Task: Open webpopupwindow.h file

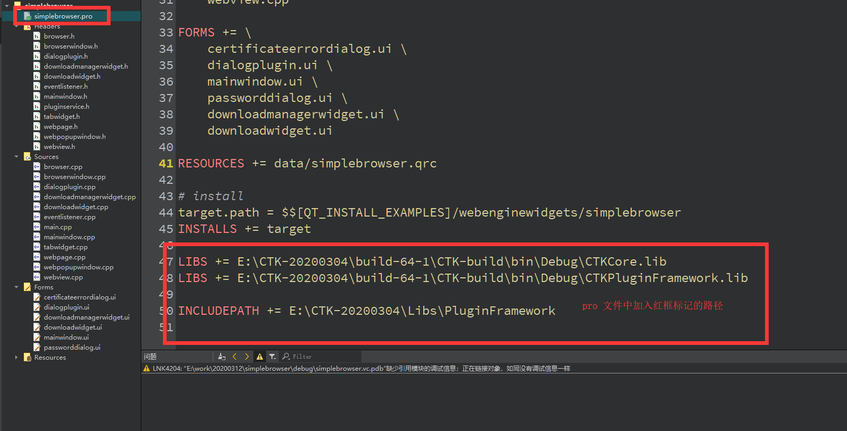Action: coord(75,137)
